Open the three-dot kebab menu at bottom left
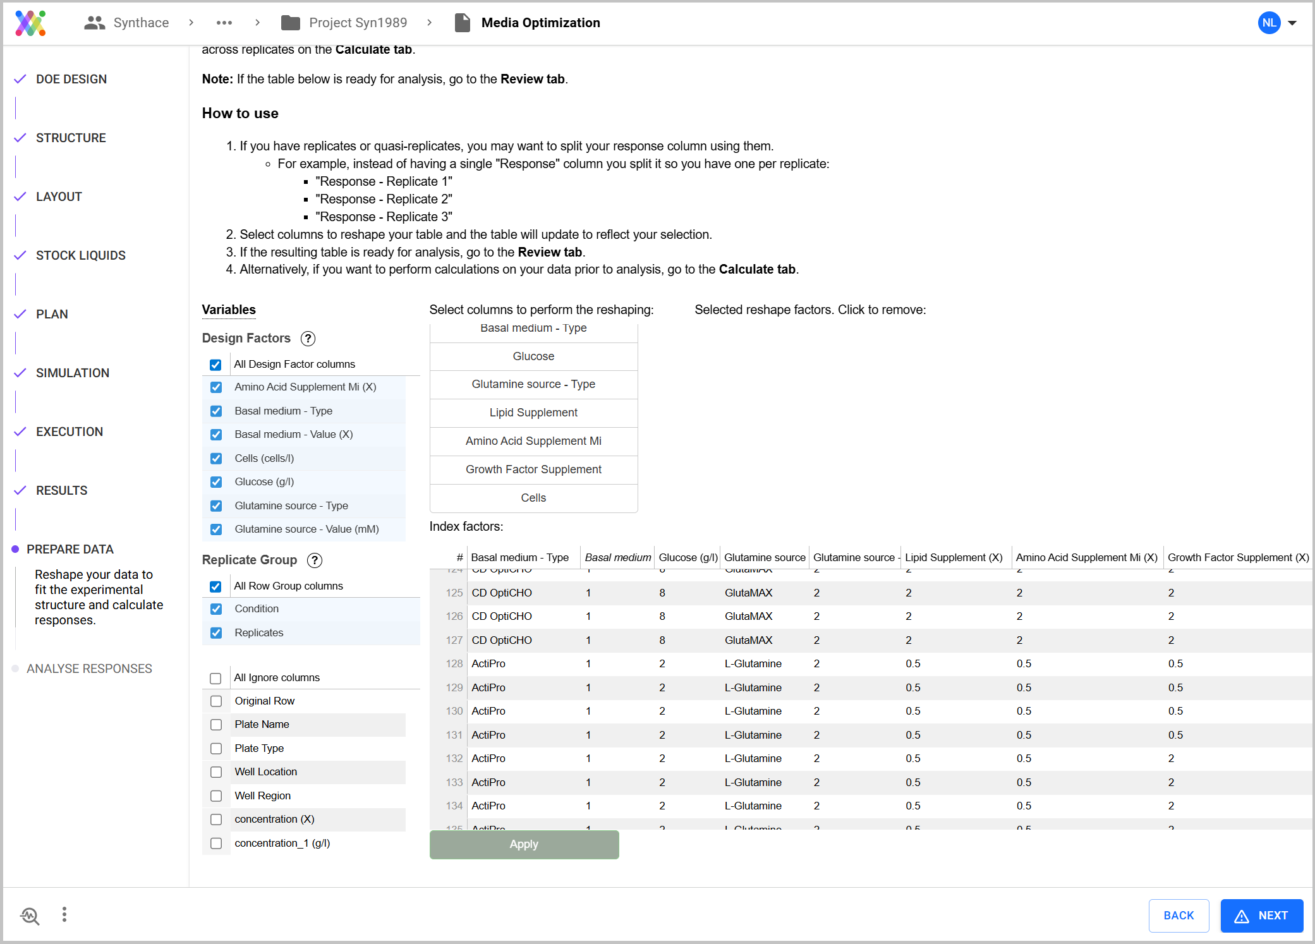Image resolution: width=1315 pixels, height=944 pixels. [64, 914]
